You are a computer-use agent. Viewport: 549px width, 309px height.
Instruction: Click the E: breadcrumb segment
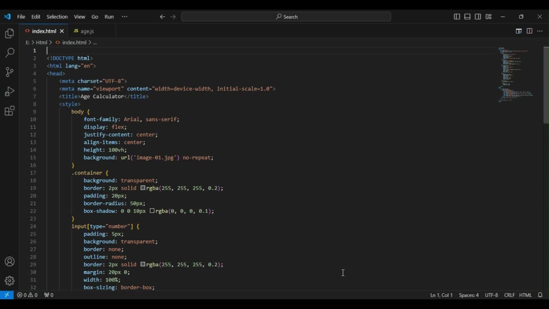tap(27, 42)
